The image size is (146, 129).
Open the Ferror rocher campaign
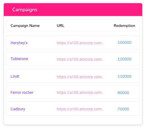22,92
